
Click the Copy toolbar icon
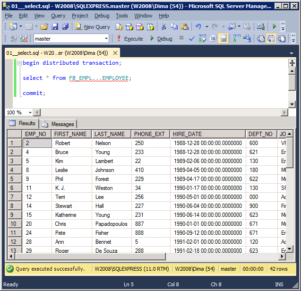coord(174,26)
